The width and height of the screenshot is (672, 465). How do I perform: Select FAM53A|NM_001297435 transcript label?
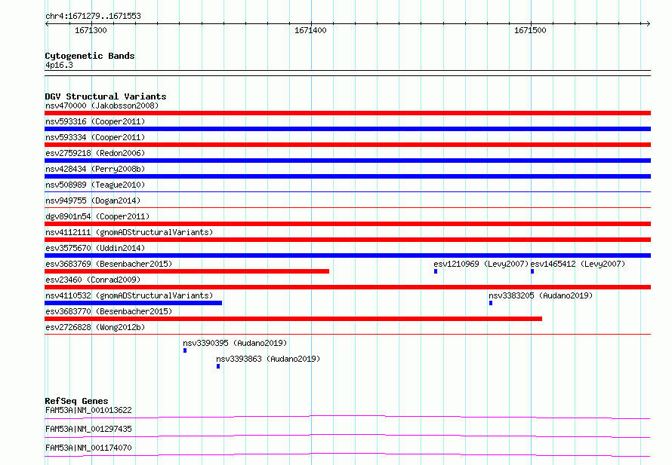tap(88, 429)
